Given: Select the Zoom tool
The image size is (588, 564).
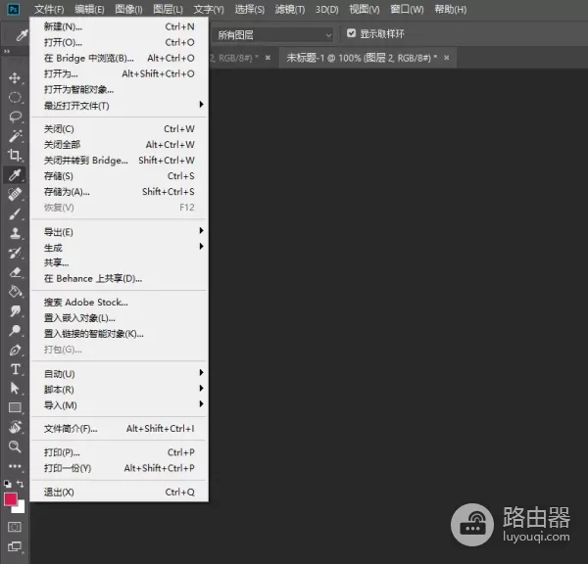Looking at the screenshot, I should [15, 446].
